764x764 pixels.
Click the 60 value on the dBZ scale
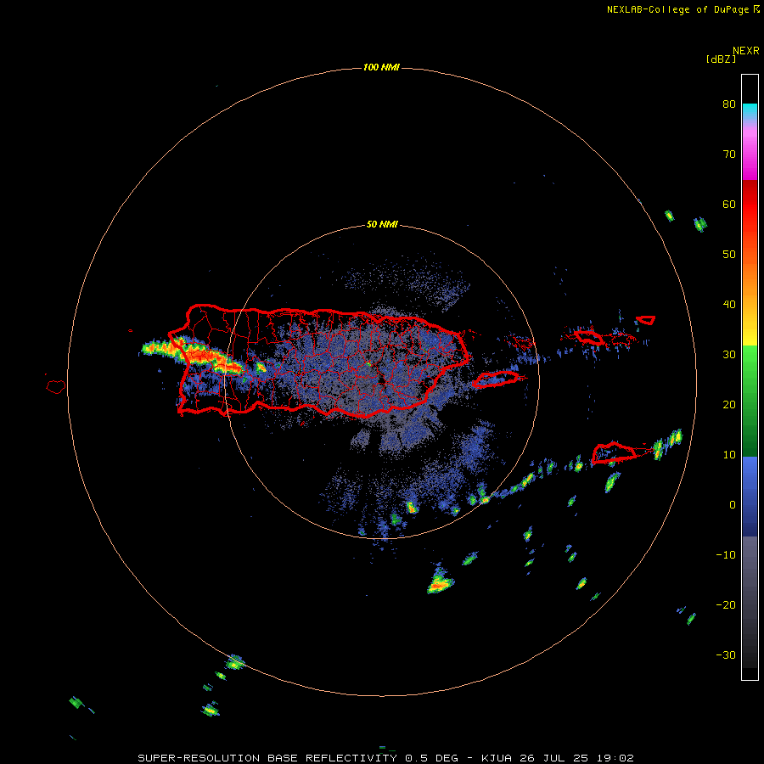[729, 204]
